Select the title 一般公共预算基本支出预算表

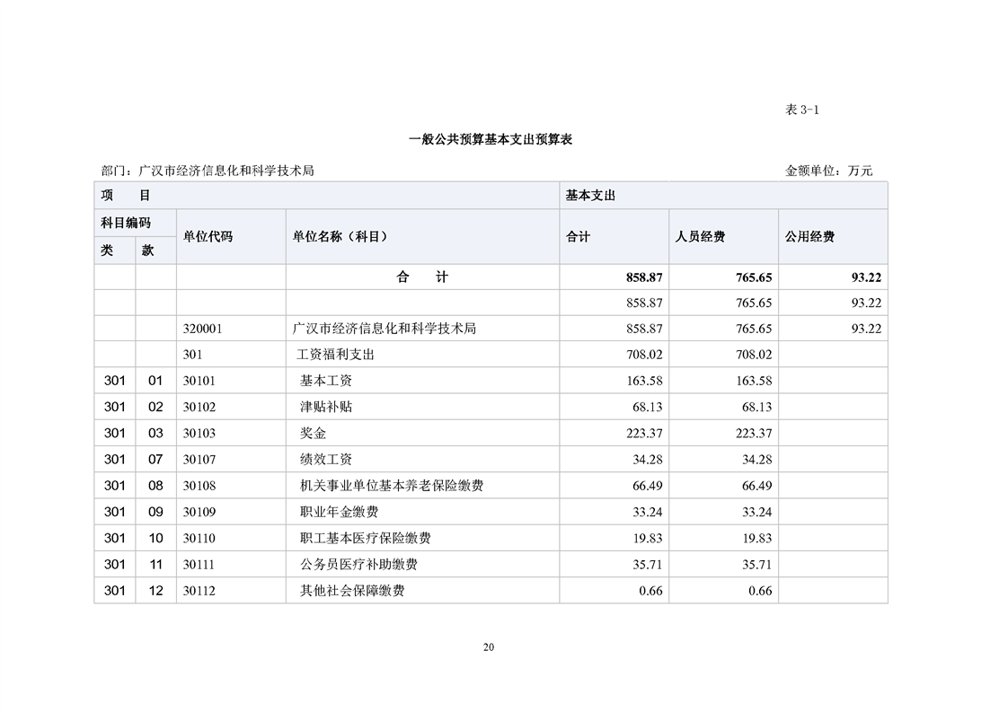click(x=491, y=139)
